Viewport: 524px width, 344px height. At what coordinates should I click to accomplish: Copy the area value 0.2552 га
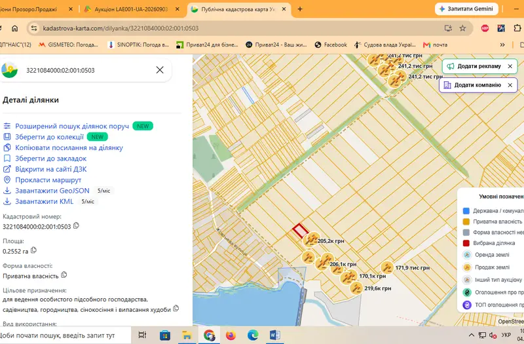point(33,250)
